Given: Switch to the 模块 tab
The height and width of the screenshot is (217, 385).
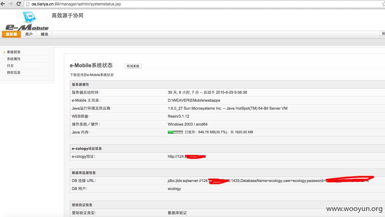Looking at the screenshot, I should (44, 34).
